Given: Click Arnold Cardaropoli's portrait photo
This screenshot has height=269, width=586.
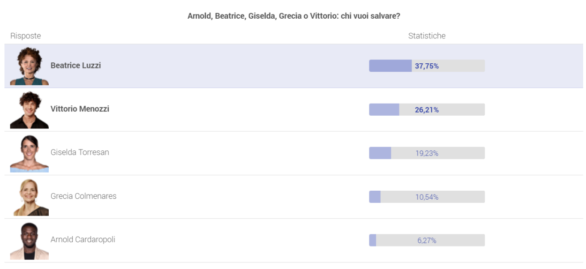Looking at the screenshot, I should click(x=29, y=240).
